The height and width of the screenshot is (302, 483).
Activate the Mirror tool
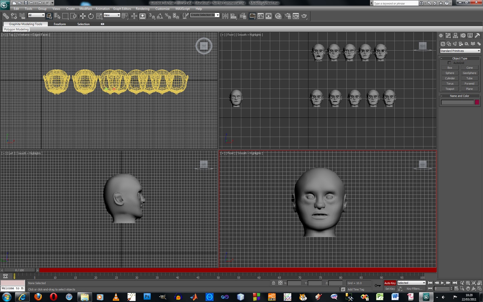tap(225, 16)
